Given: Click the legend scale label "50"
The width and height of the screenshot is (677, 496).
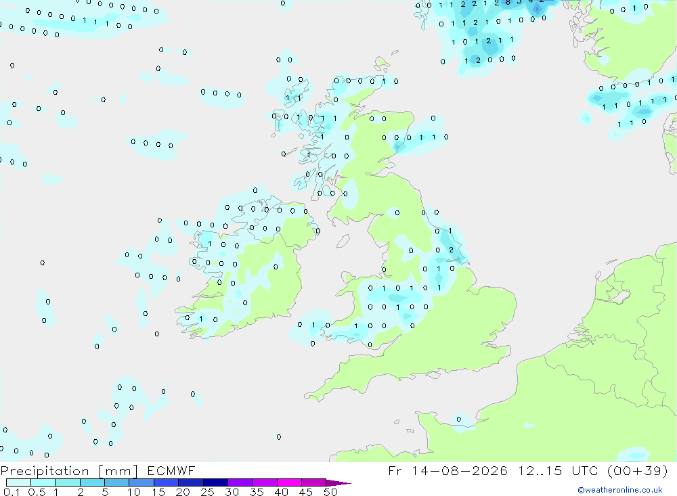Looking at the screenshot, I should coord(330,492).
